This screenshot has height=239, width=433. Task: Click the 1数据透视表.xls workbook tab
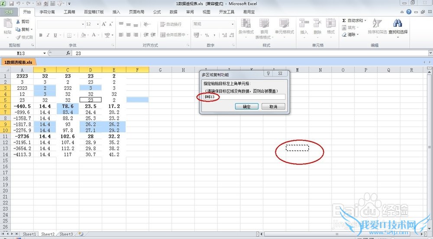click(18, 62)
